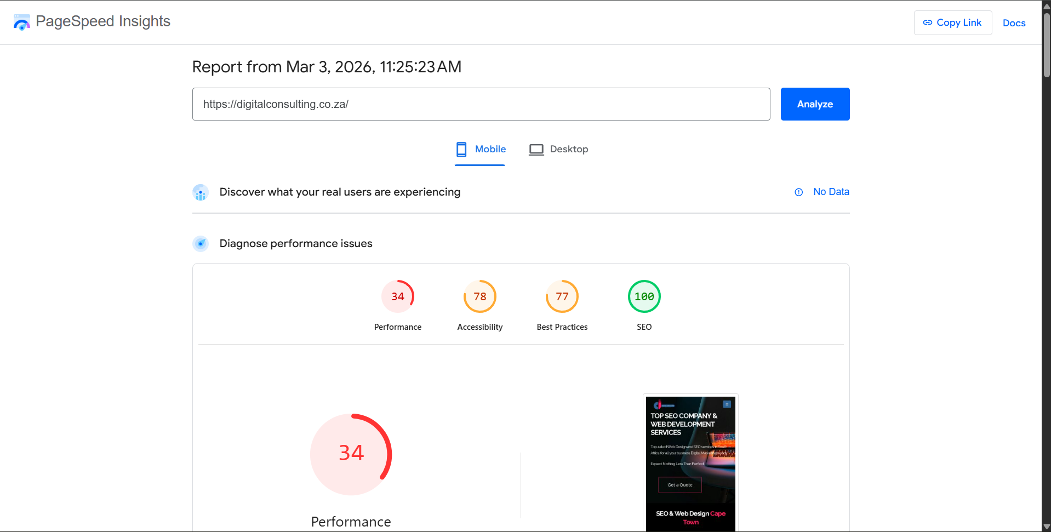Screen dimensions: 1051x532
Task: Switch to the Desktop tab
Action: click(x=558, y=149)
